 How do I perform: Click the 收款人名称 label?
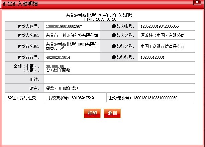coord(123,35)
